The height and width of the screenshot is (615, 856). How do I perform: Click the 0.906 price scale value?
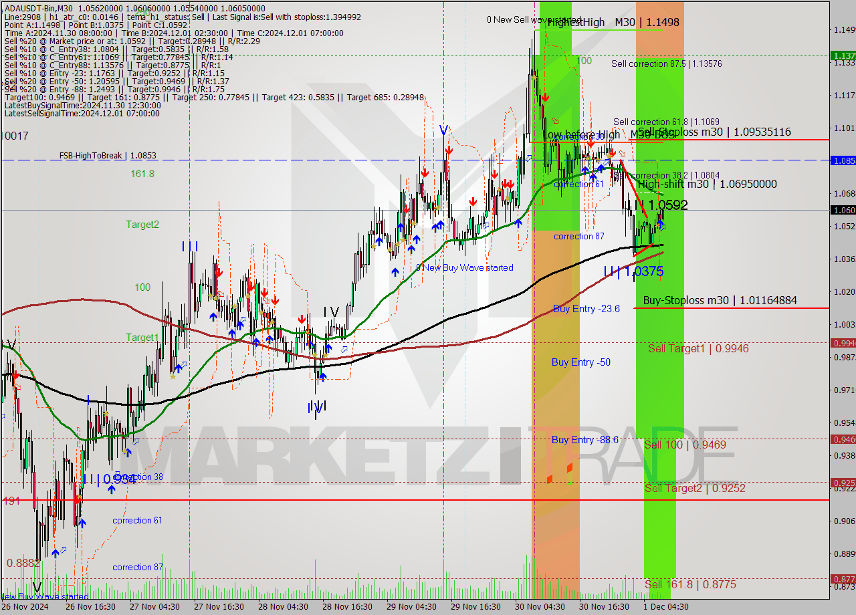(844, 521)
